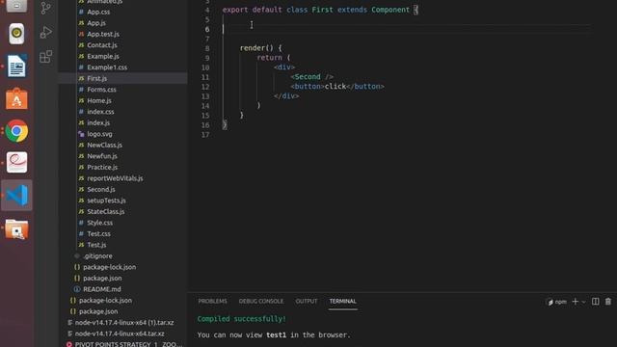The height and width of the screenshot is (347, 617).
Task: Open Ubuntu Software from the dock
Action: click(x=16, y=98)
